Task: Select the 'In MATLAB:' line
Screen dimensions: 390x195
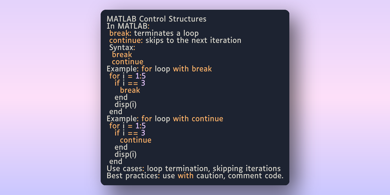Action: click(x=128, y=26)
